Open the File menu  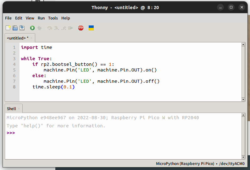click(x=8, y=18)
